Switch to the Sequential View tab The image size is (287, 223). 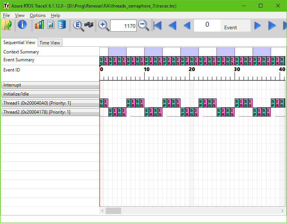coord(19,42)
